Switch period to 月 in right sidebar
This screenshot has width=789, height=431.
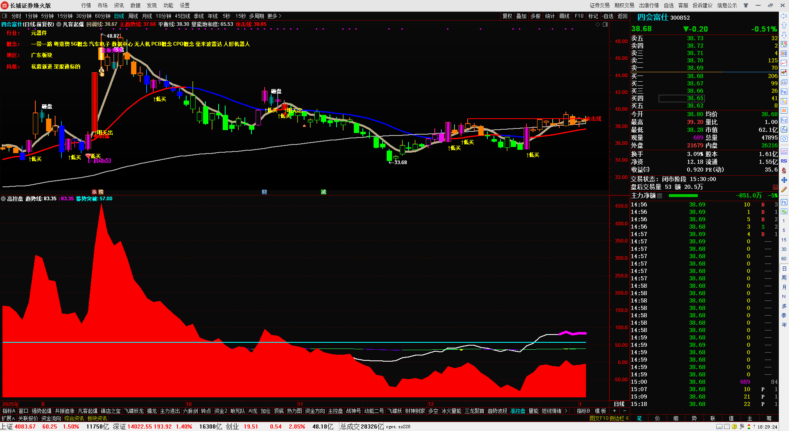click(x=784, y=287)
